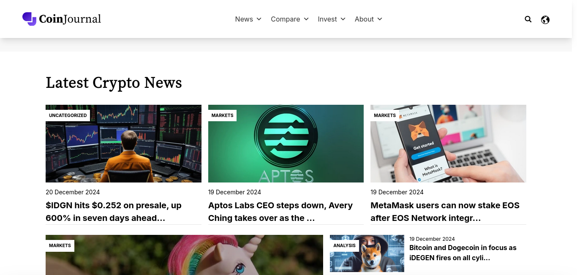
Task: Open the unicorn toy article thumbnail
Action: [x=184, y=255]
